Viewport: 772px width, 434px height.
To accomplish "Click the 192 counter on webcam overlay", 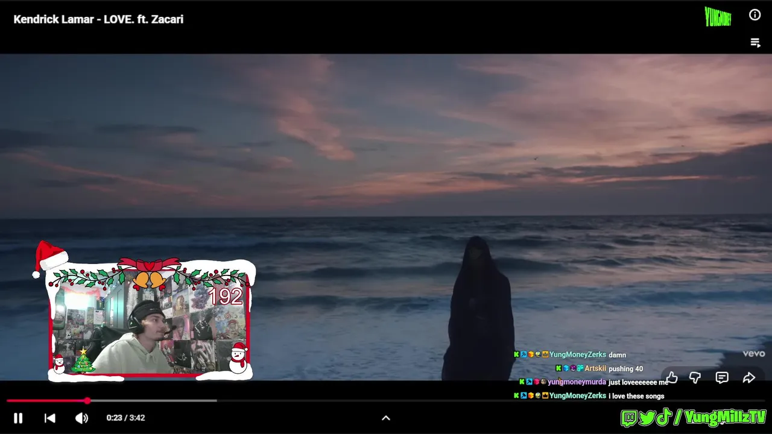I will tap(225, 296).
